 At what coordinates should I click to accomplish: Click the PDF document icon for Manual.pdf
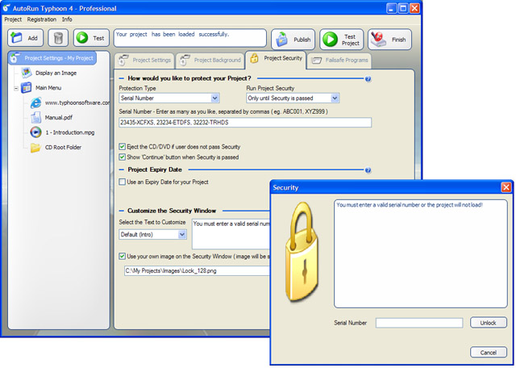pyautogui.click(x=35, y=118)
